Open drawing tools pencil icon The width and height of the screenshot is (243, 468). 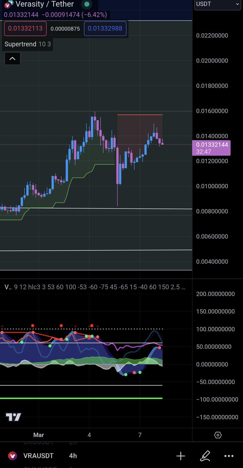[205, 456]
